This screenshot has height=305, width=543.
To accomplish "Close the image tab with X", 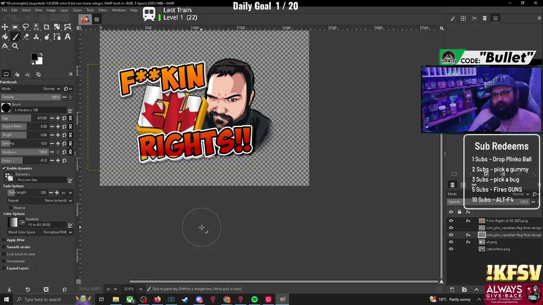I will pyautogui.click(x=96, y=19).
